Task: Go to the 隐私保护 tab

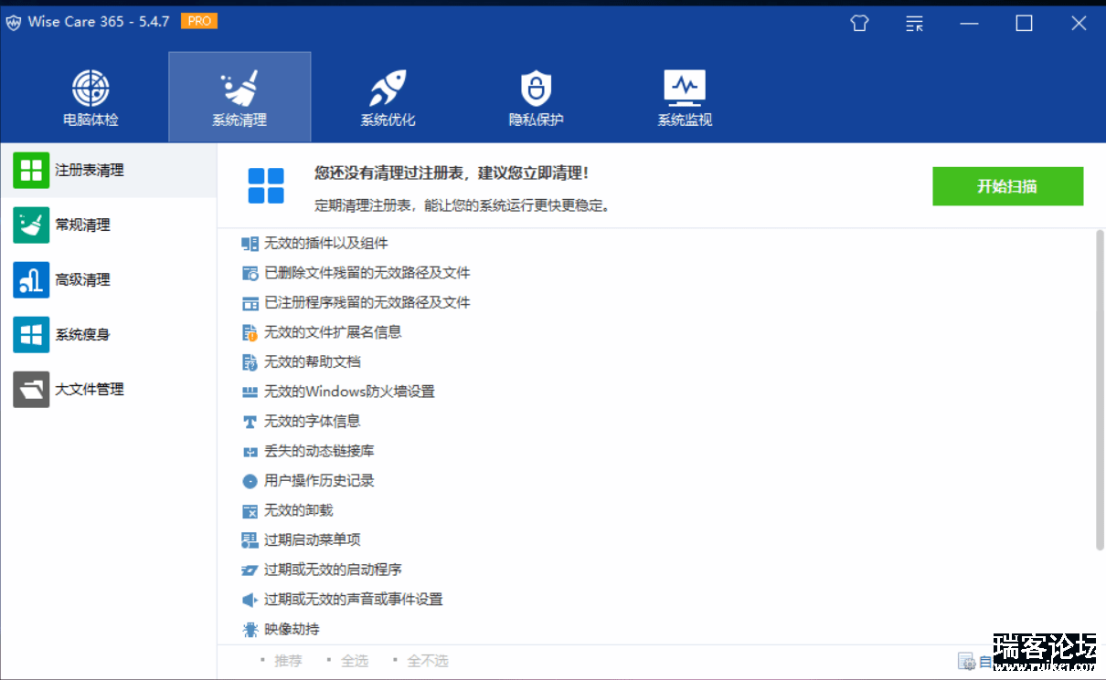Action: tap(537, 98)
